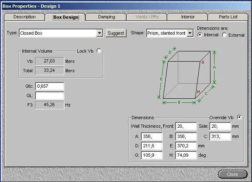Open the Type dropdown arrow
Image resolution: width=252 pixels, height=182 pixels.
100,33
